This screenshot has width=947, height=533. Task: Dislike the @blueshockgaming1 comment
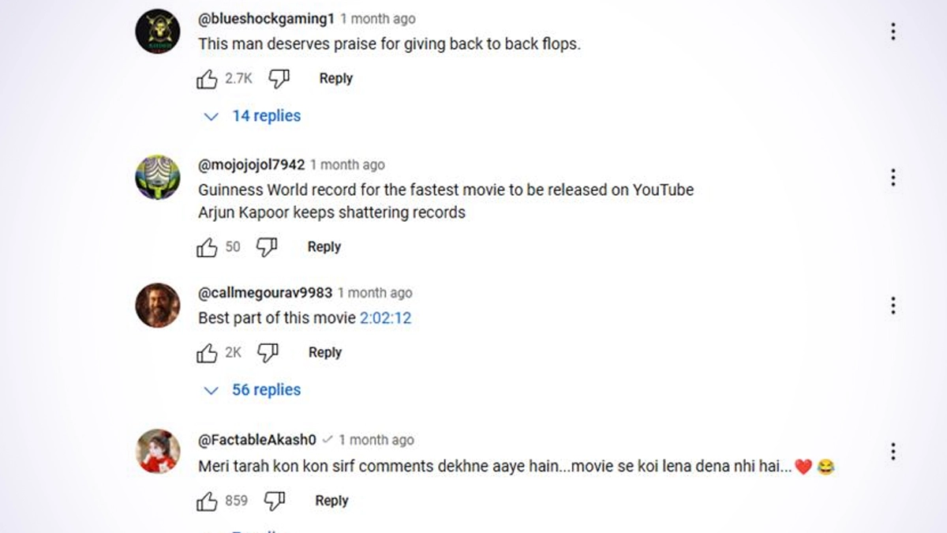[279, 78]
